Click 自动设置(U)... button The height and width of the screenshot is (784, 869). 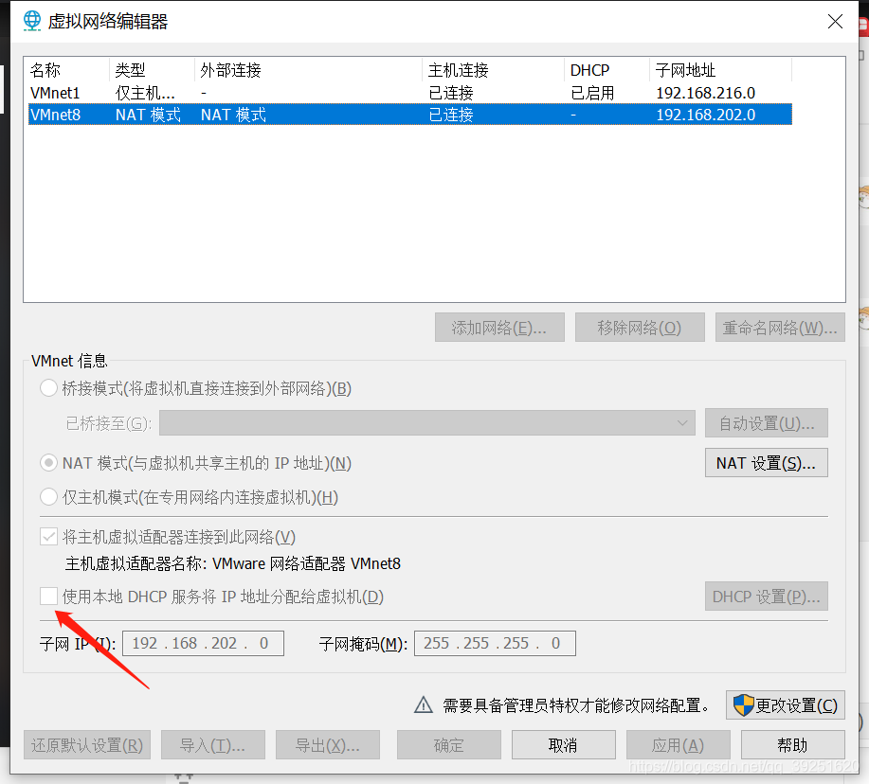[x=767, y=423]
